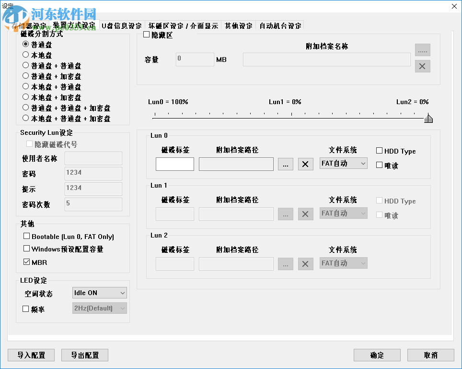Click the 导出配置 export button
Screen dimensions: 462x369
point(84,355)
